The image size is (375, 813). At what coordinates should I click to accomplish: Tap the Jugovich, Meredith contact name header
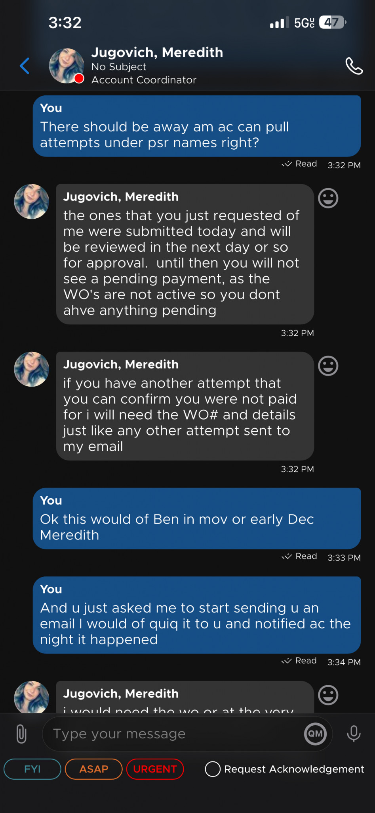click(157, 52)
